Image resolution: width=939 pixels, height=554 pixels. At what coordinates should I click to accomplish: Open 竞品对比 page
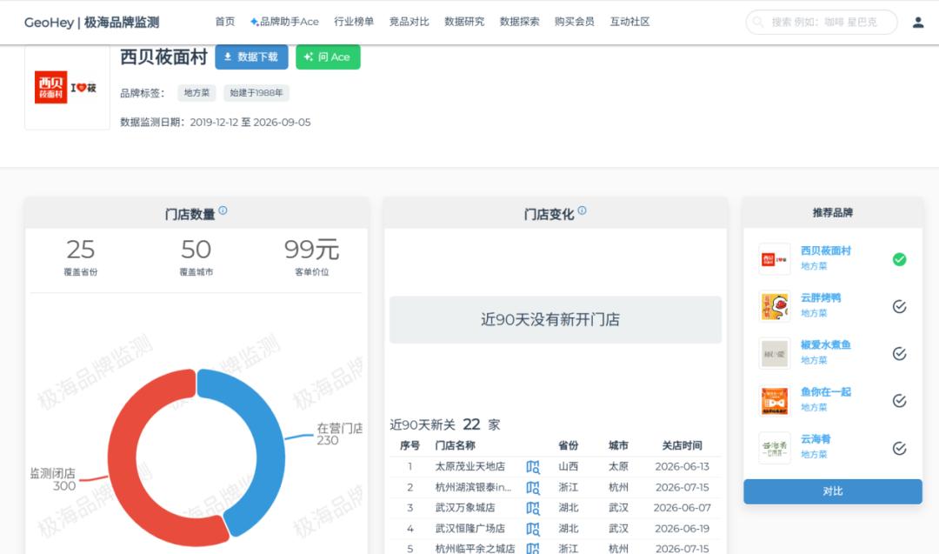409,22
